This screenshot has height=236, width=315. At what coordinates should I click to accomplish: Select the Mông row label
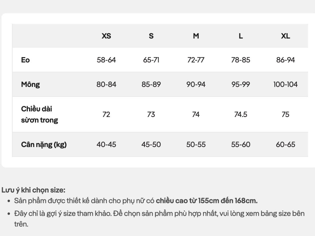[x=30, y=84]
